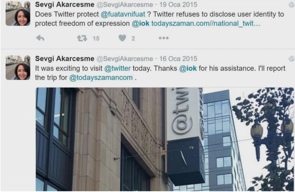Open the @iok mention in second tweet
The height and width of the screenshot is (192, 295).
pos(188,68)
